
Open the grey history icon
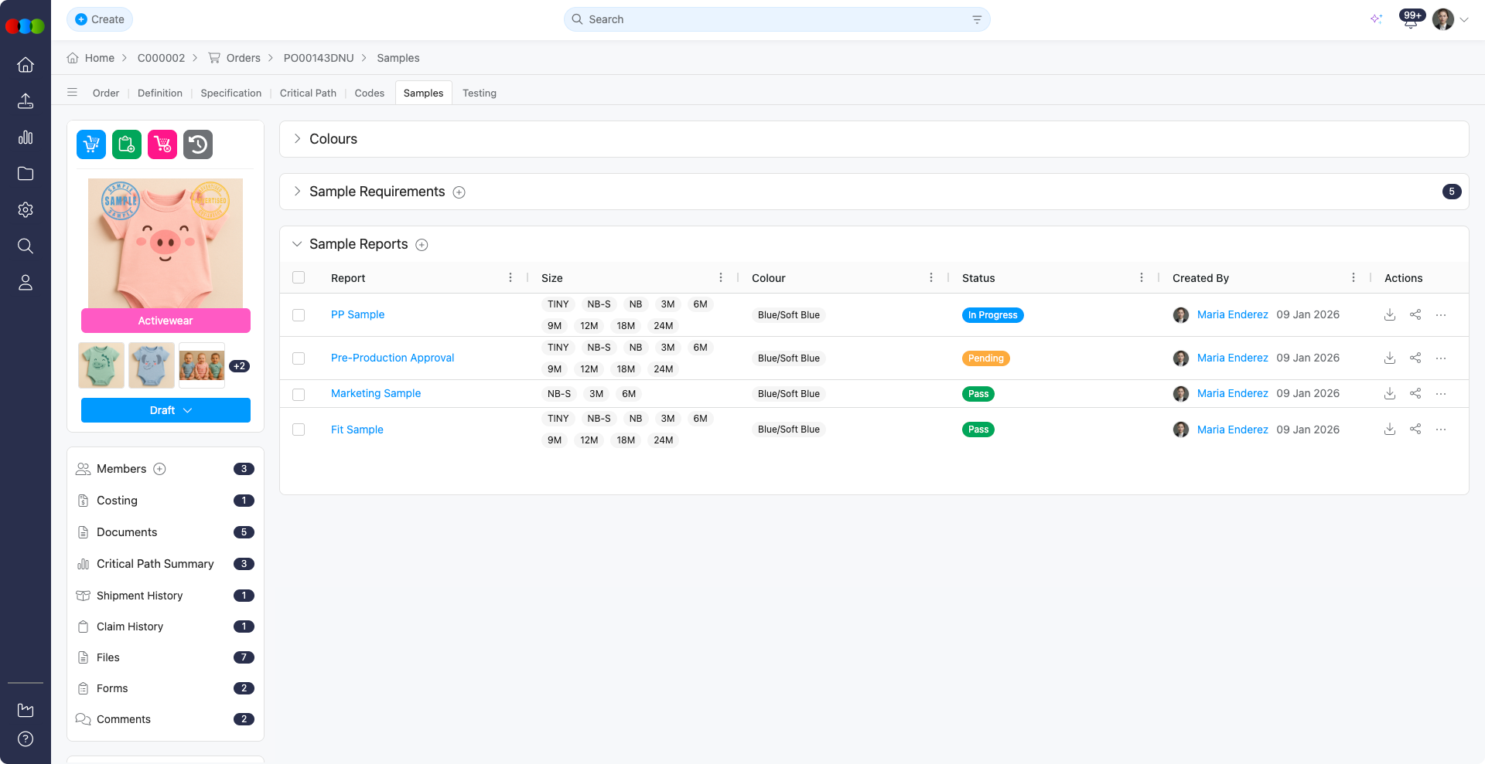pos(197,144)
